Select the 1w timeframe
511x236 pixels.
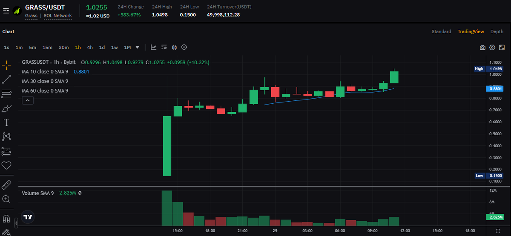pos(115,47)
